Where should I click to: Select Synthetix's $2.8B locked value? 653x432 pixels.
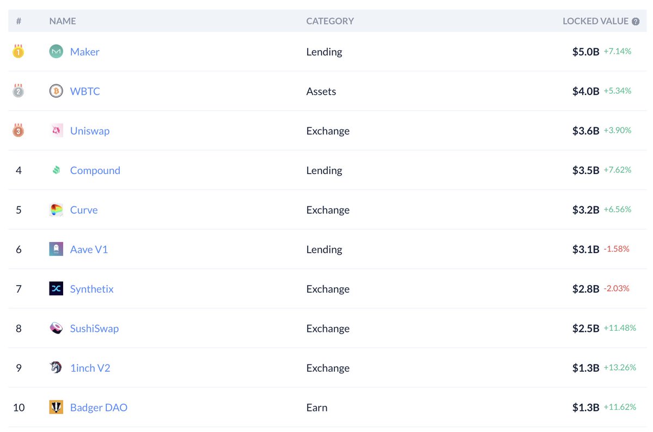coord(585,289)
